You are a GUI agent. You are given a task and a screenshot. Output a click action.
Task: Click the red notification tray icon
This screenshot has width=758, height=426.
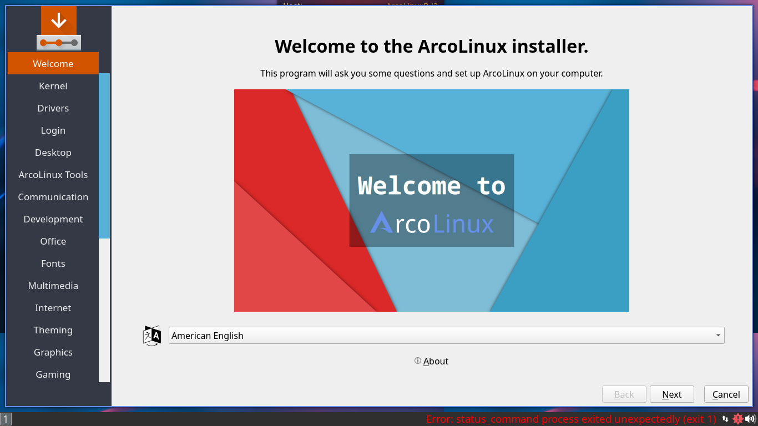738,419
